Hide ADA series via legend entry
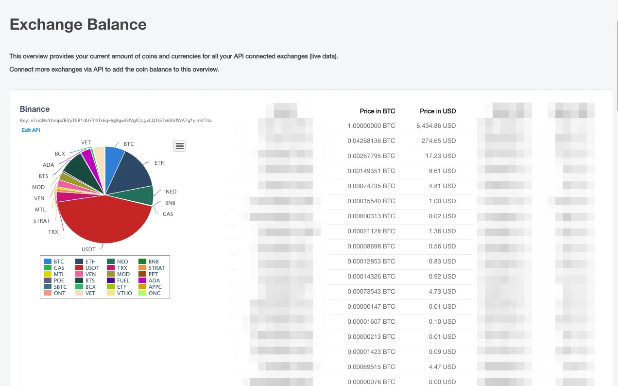Image resolution: width=618 pixels, height=386 pixels. (149, 281)
